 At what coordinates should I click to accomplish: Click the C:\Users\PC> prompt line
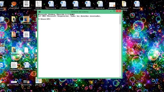point(44,19)
